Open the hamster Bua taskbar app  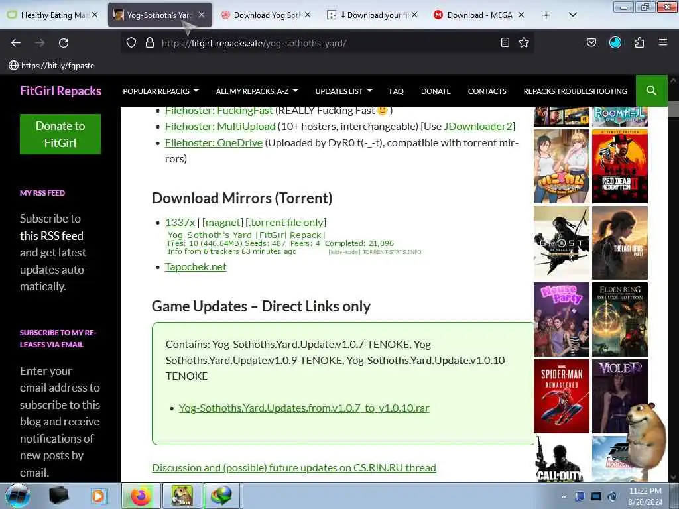[182, 496]
